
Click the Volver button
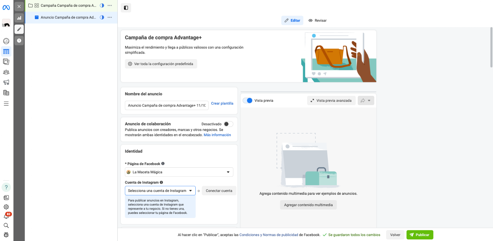tap(395, 235)
